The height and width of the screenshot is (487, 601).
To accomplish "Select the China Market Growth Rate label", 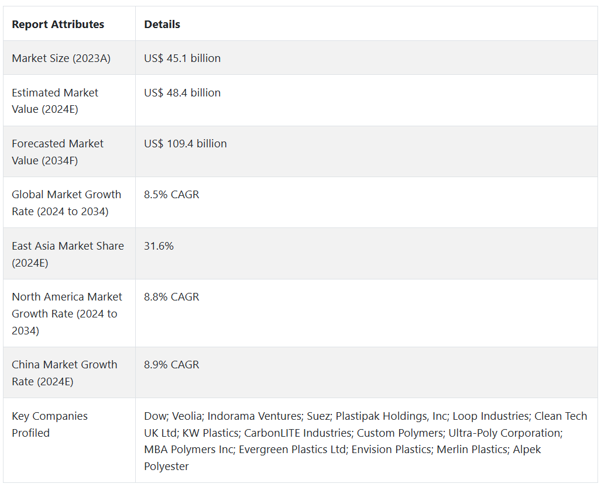I will point(64,372).
